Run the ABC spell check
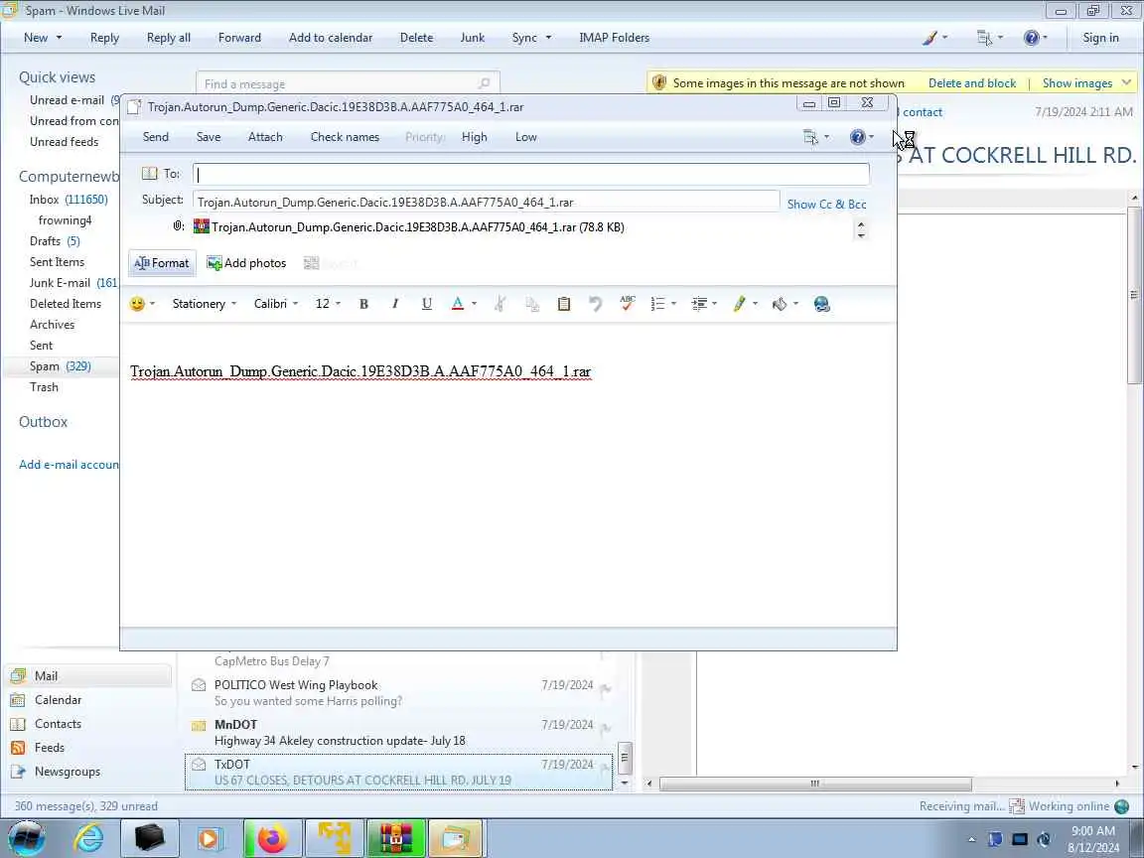 627,304
